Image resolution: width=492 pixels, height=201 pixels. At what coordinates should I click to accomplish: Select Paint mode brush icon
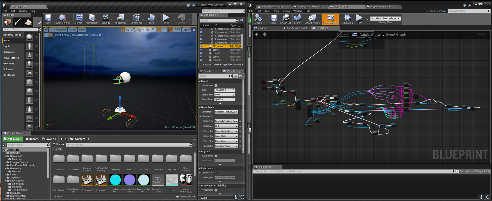coord(18,22)
